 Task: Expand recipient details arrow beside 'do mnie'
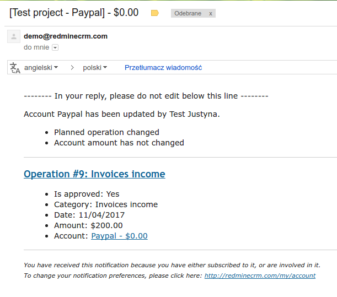click(55, 48)
